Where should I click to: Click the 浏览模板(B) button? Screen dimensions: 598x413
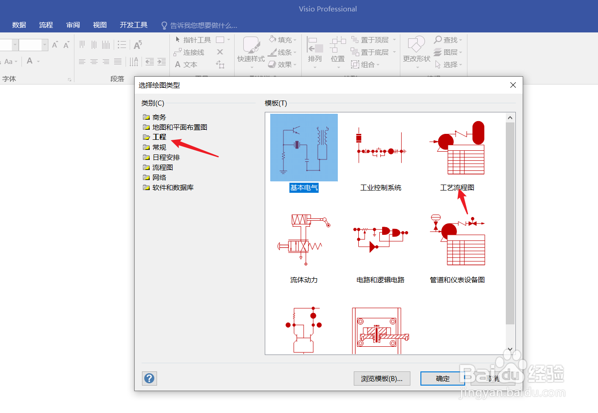(x=382, y=378)
